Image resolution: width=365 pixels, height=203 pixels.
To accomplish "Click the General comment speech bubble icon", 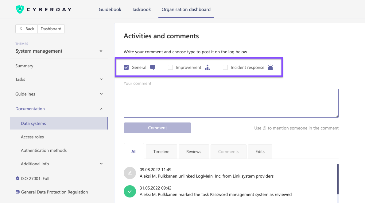I will pos(153,67).
